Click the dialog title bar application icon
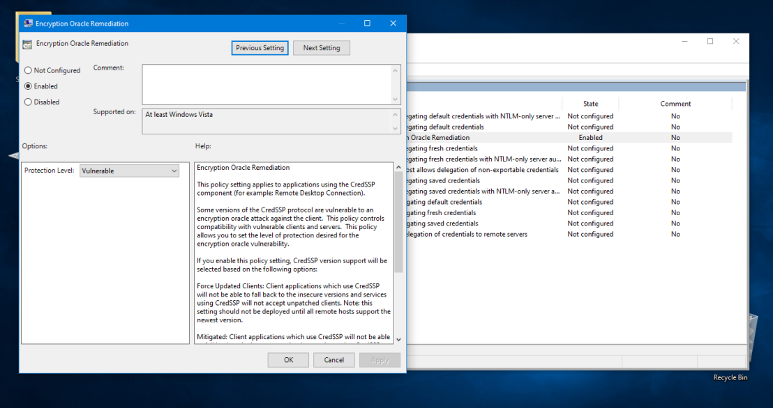The height and width of the screenshot is (408, 773). point(27,23)
